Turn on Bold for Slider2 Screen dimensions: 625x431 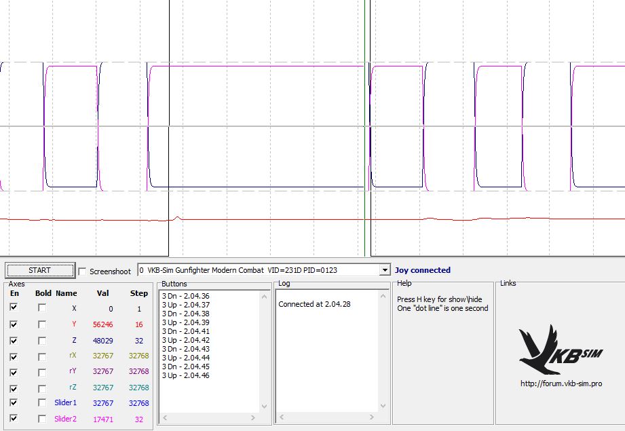42,419
